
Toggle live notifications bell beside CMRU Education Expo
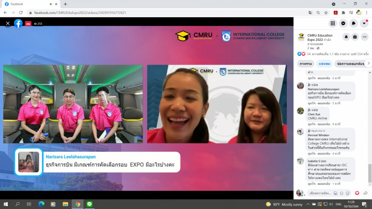(346, 37)
